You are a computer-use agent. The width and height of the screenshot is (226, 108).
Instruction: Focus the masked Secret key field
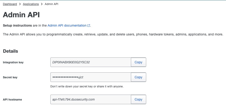[x=91, y=77]
